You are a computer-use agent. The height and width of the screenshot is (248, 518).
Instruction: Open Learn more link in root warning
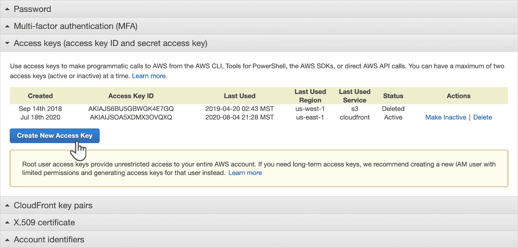tap(245, 173)
